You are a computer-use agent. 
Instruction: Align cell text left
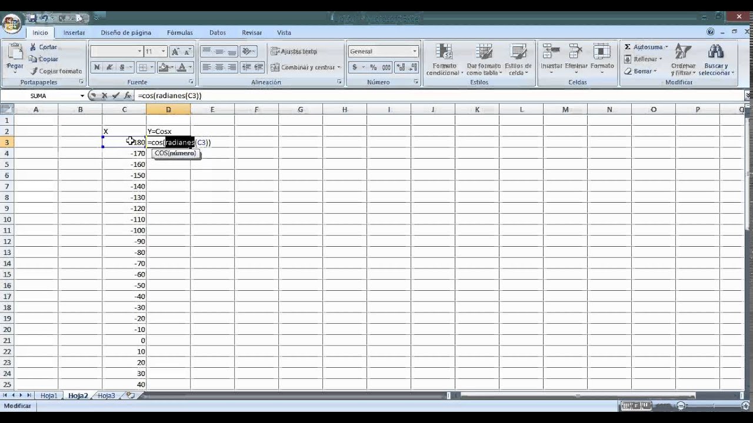206,68
